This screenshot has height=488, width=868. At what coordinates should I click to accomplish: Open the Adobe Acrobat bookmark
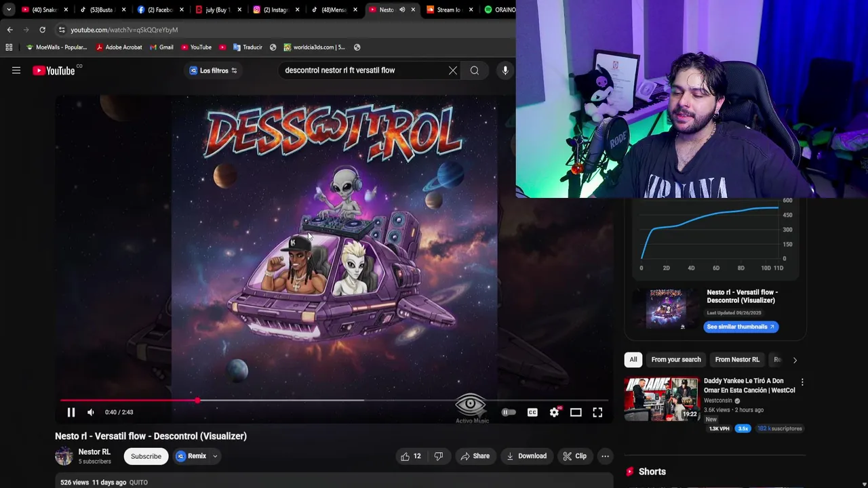(119, 47)
